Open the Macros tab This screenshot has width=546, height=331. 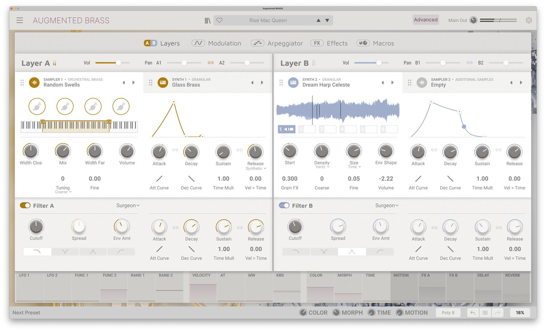(x=375, y=43)
